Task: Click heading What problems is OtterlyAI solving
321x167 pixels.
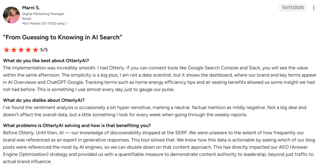Action: click(77, 125)
